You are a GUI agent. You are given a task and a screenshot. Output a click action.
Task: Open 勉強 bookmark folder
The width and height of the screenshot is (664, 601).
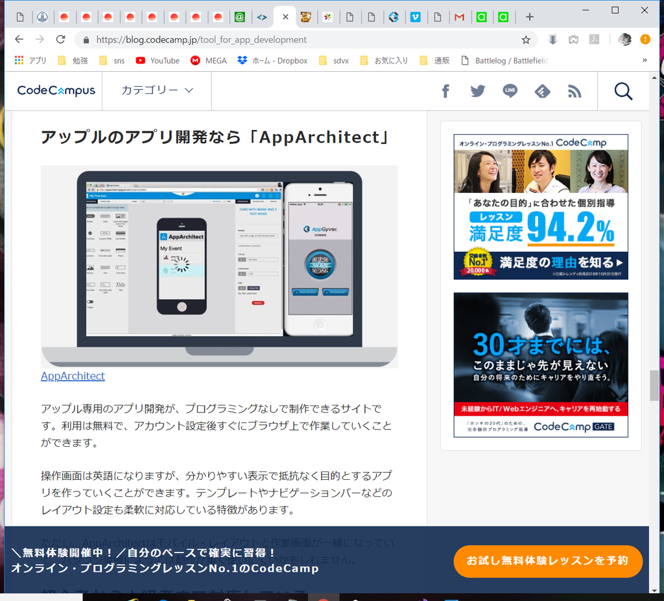click(x=73, y=60)
